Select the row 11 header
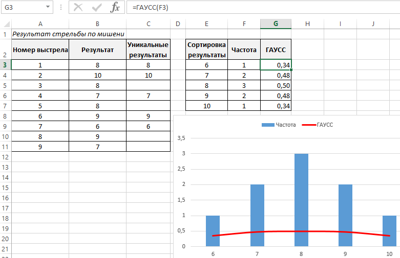Image resolution: width=400 pixels, height=258 pixels. 6,147
